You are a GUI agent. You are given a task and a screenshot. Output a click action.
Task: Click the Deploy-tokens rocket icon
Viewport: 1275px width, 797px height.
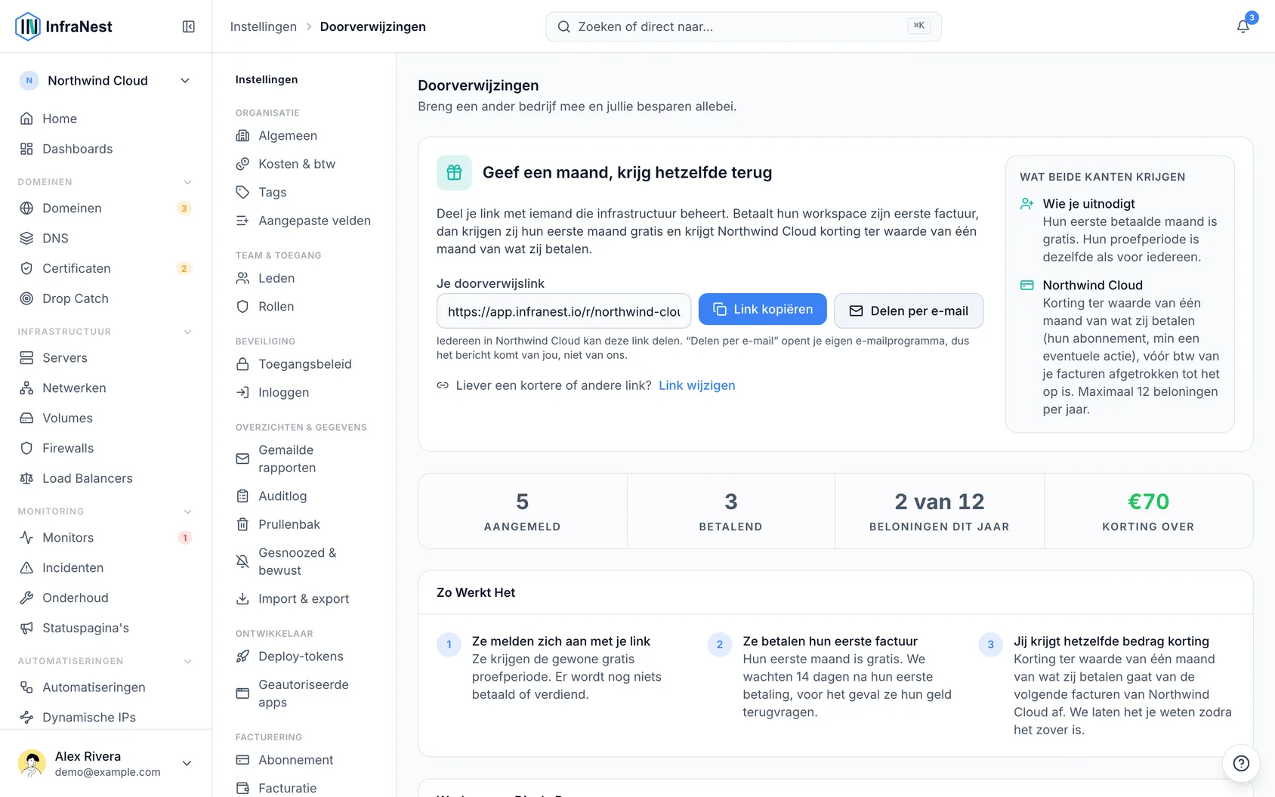pyautogui.click(x=242, y=656)
